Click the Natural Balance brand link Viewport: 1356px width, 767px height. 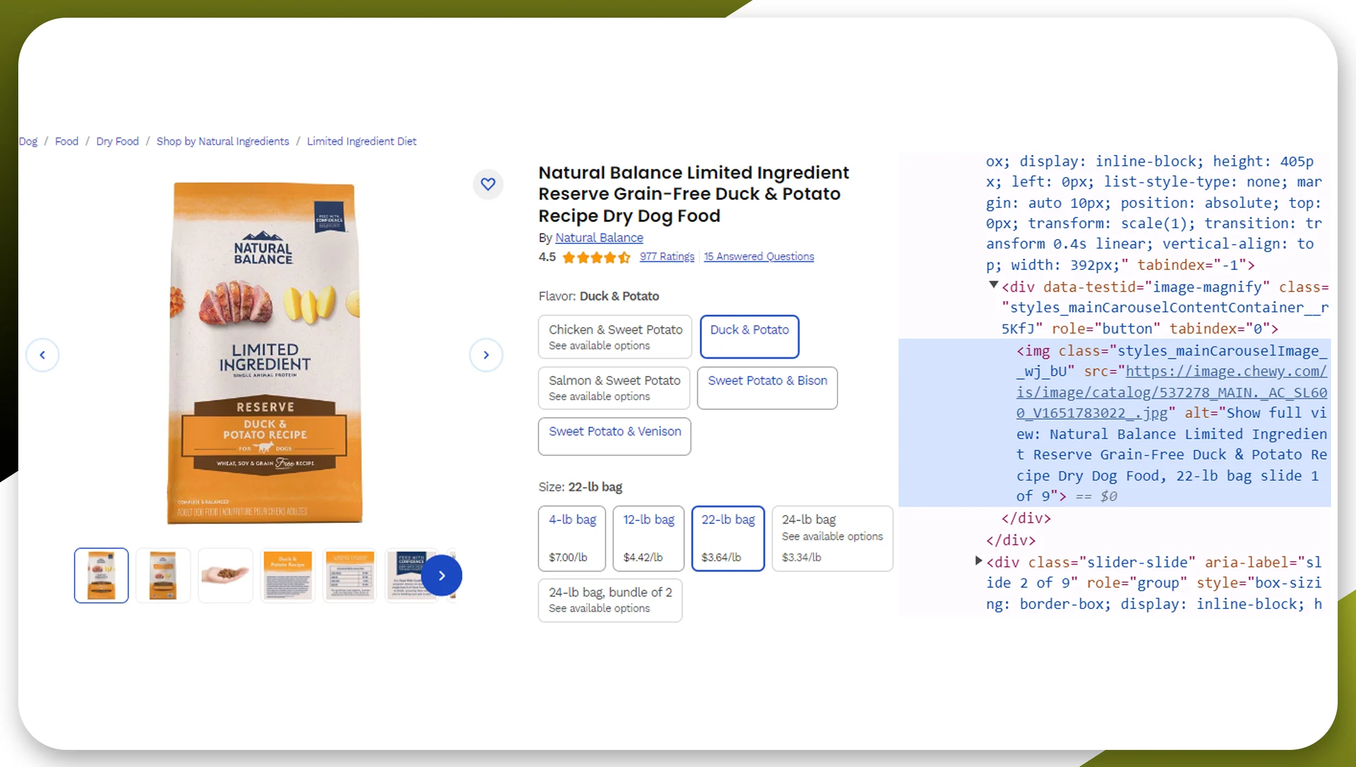point(599,237)
